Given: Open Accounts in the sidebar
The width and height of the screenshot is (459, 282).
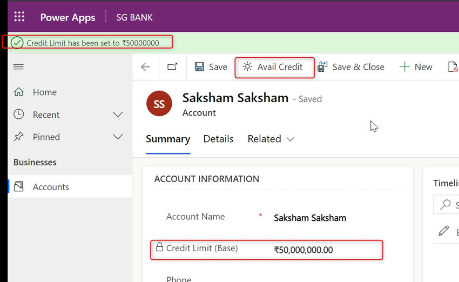Looking at the screenshot, I should tap(70, 186).
